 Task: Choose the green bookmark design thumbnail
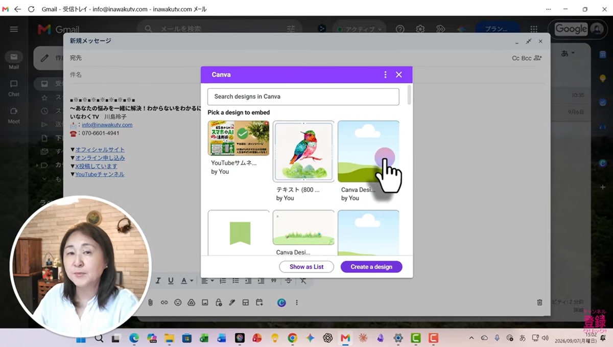[239, 233]
